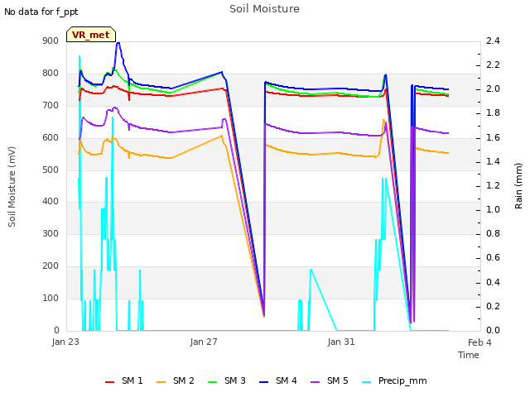Click the Jan 27 date tick label
Viewport: 530px width, 397px height.
tap(204, 342)
